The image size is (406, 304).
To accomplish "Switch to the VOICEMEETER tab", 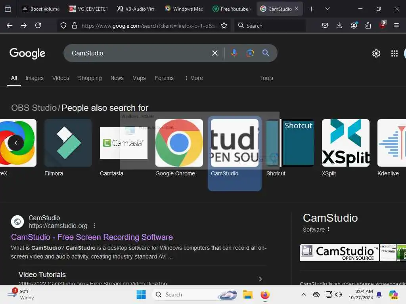I will pos(88,9).
